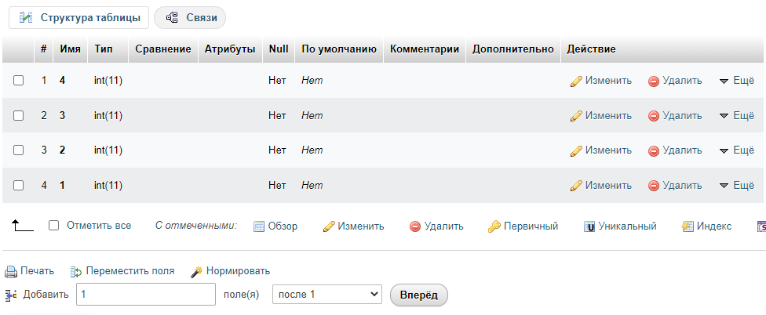Open the Связи tab
Image resolution: width=766 pixels, height=315 pixels.
coord(191,17)
